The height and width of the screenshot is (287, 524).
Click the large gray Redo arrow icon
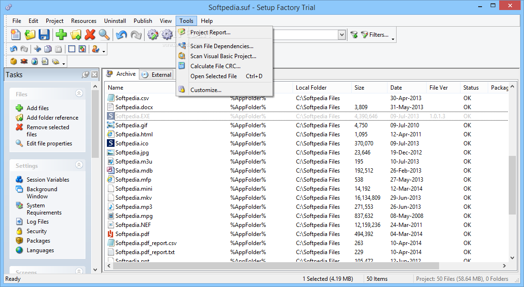tap(136, 34)
